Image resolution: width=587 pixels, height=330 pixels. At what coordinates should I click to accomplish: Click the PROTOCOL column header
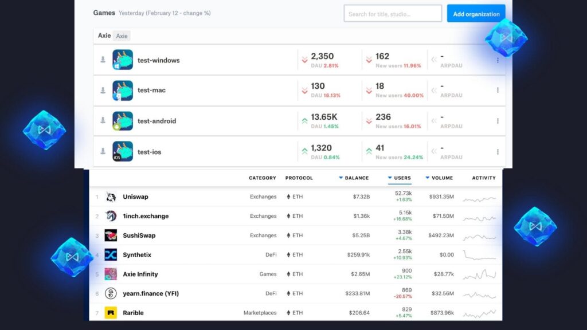pos(299,178)
